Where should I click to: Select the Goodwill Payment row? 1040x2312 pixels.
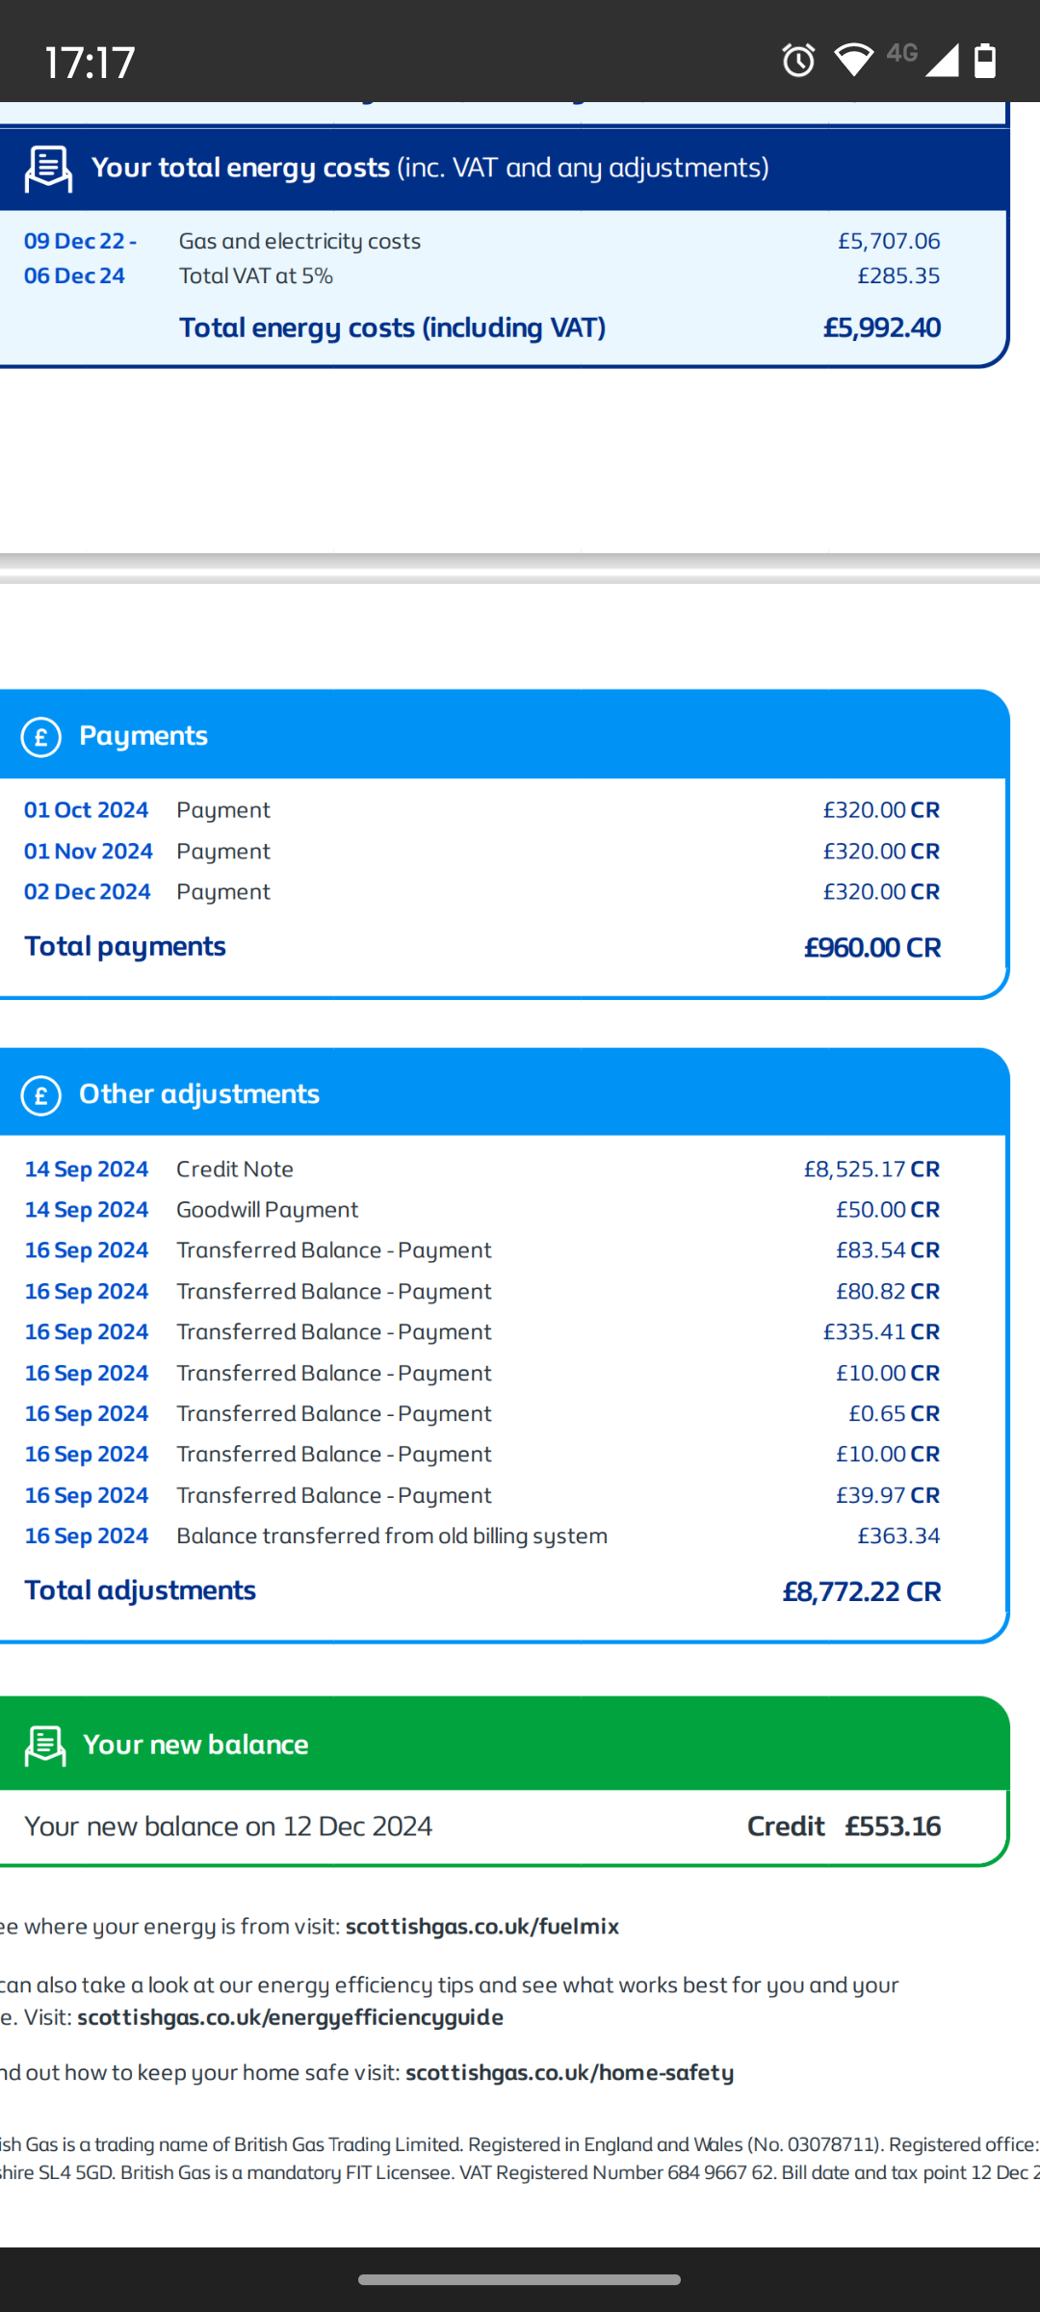[x=481, y=1209]
